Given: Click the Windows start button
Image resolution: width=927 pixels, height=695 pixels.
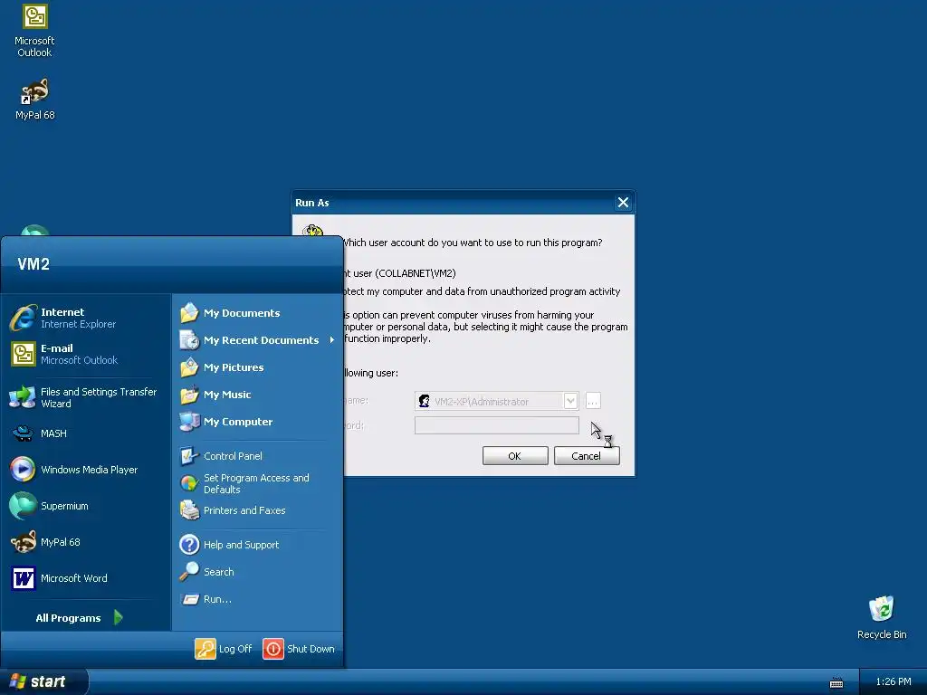Looking at the screenshot, I should [43, 681].
